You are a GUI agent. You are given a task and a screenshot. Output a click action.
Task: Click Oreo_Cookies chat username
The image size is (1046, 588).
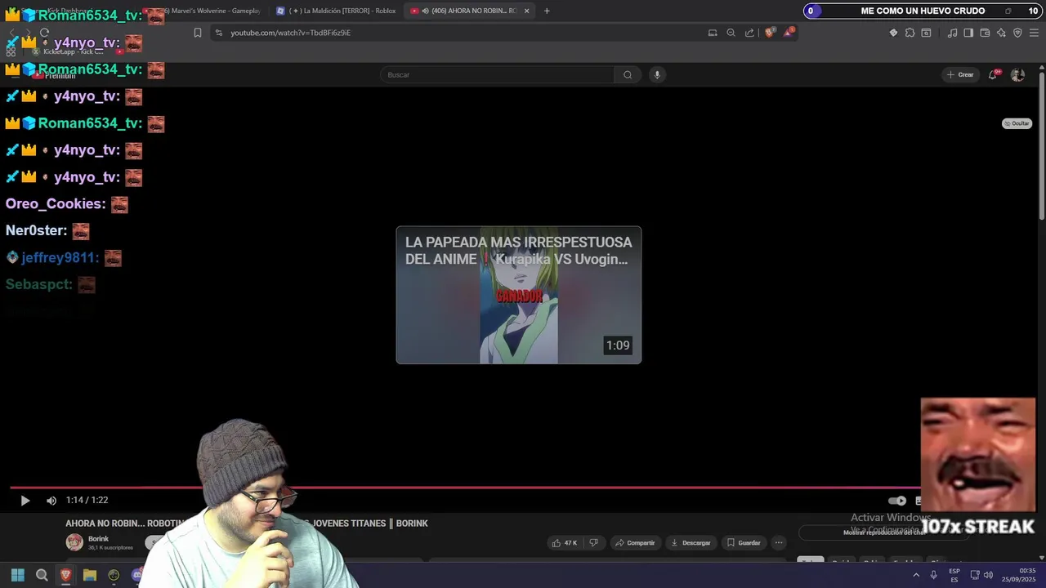(56, 203)
